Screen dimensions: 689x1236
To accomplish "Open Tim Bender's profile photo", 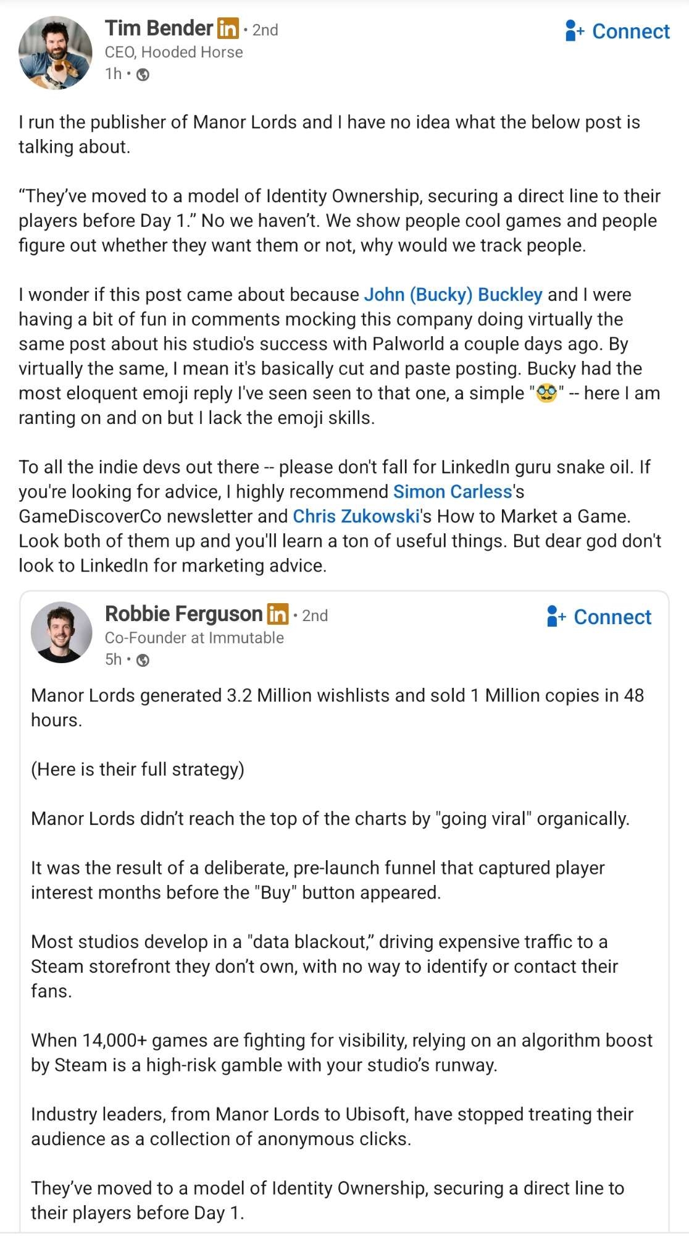I will coord(55,53).
